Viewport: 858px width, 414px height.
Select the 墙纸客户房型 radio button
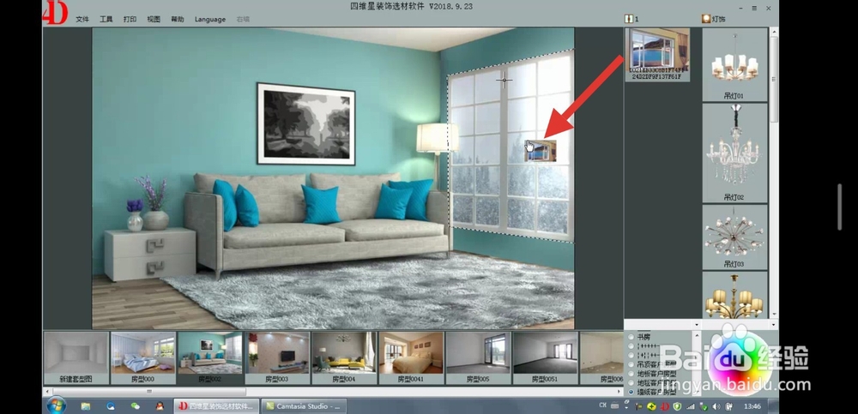(x=631, y=392)
